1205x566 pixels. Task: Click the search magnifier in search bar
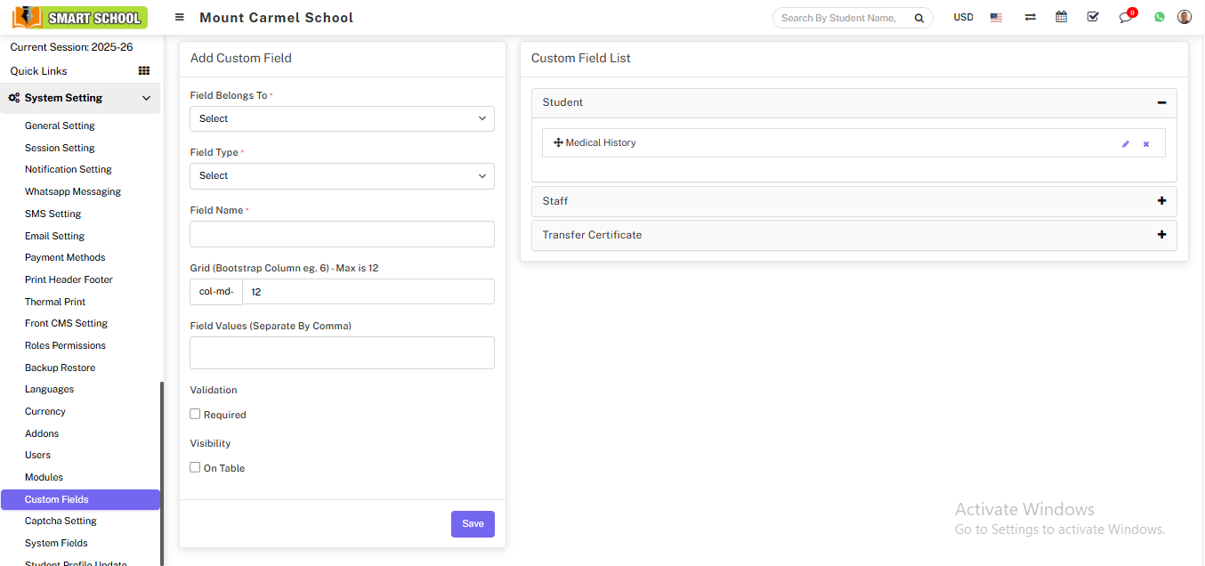(x=919, y=17)
